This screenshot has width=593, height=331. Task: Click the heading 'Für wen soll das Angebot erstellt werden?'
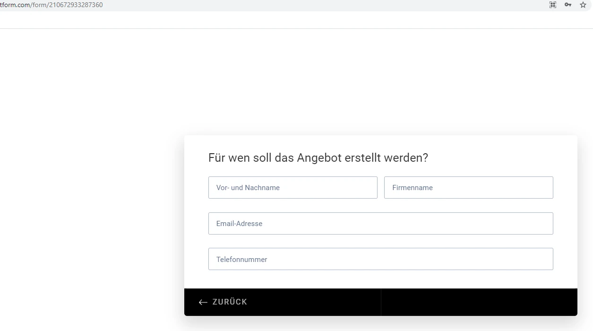(318, 158)
